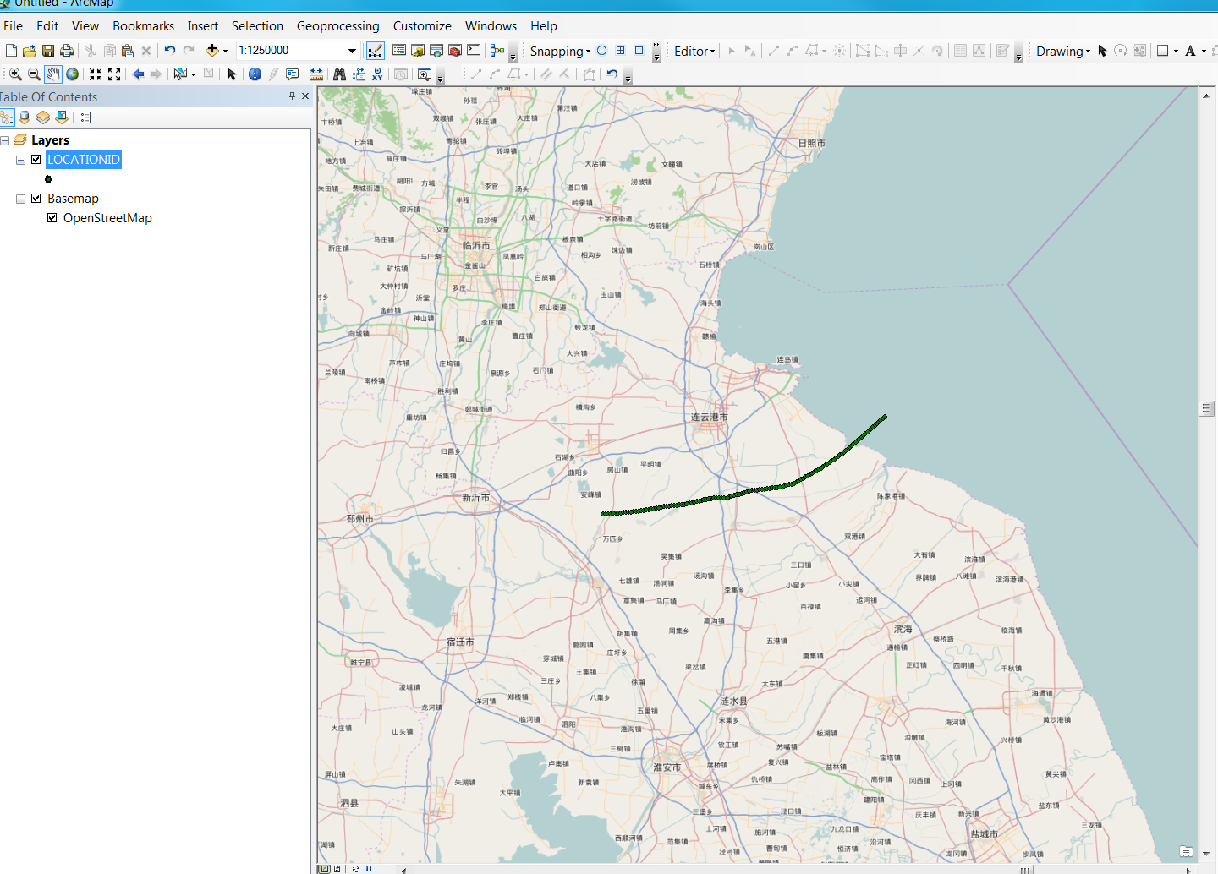Screen dimensions: 1218x874
Task: Click the Drawing menu button
Action: [1062, 52]
